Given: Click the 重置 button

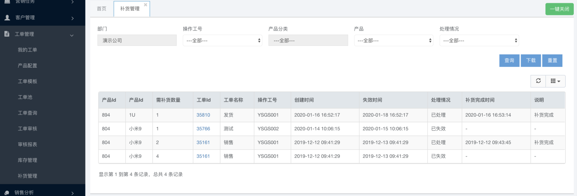Looking at the screenshot, I should [552, 60].
